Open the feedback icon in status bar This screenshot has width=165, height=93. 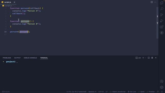158,92
